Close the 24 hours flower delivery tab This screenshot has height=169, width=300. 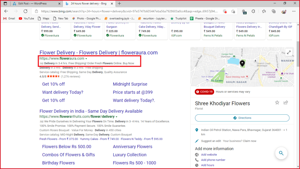pos(112,4)
